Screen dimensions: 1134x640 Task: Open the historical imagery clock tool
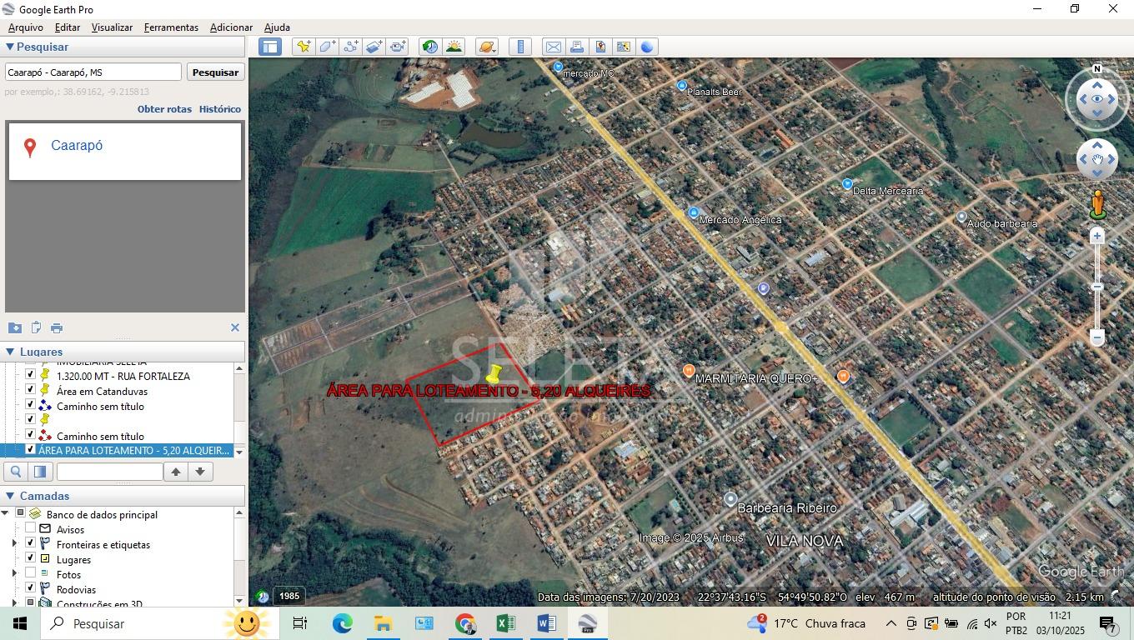pos(429,47)
